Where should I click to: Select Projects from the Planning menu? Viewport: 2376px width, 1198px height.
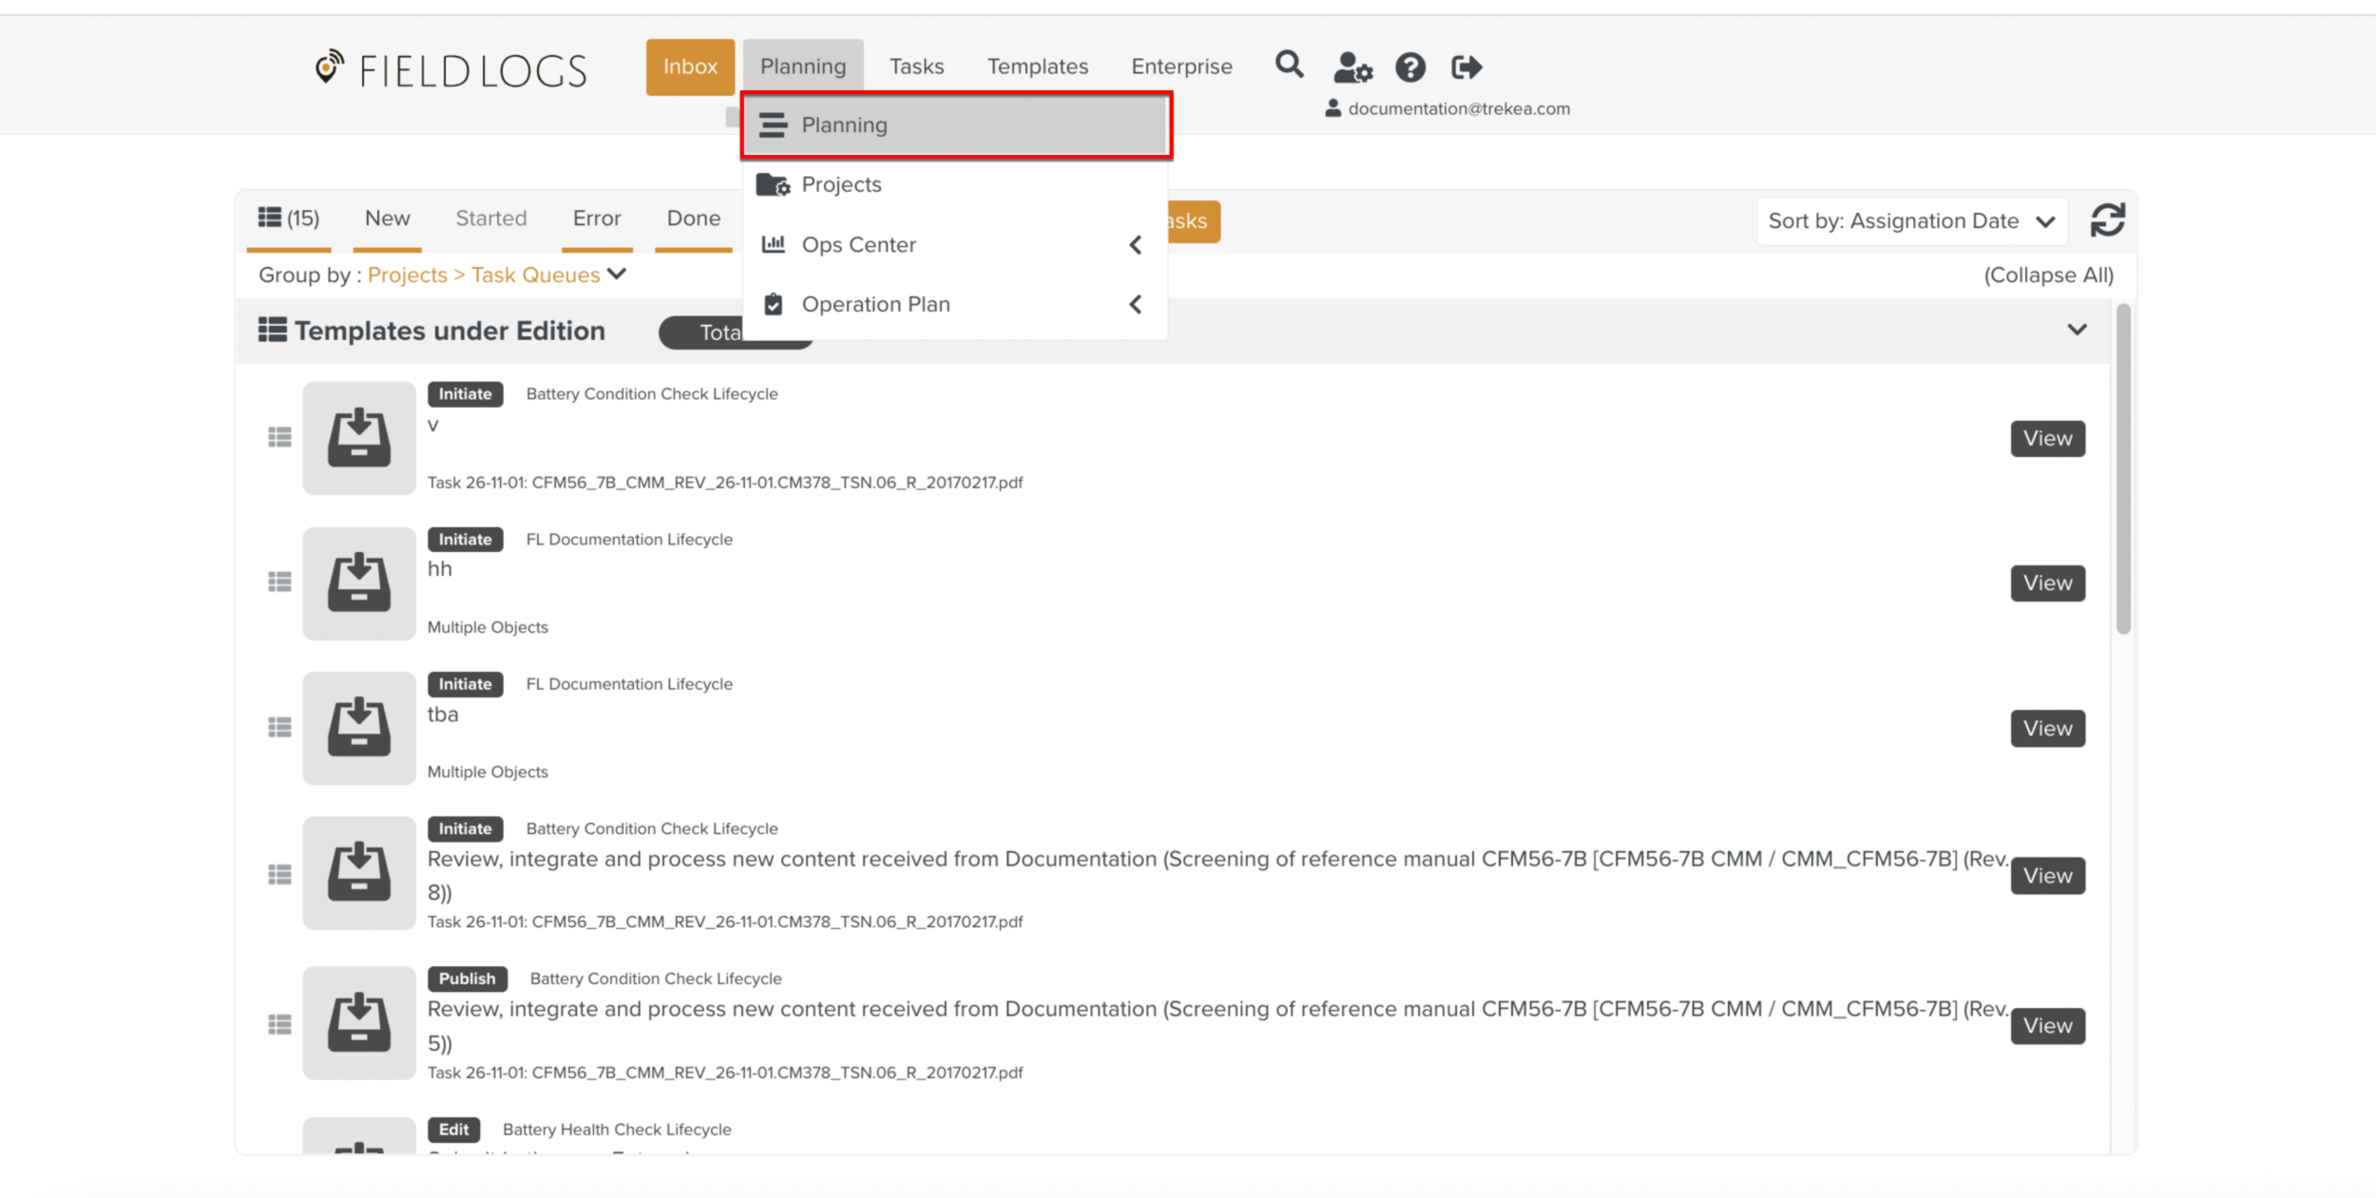pos(841,184)
